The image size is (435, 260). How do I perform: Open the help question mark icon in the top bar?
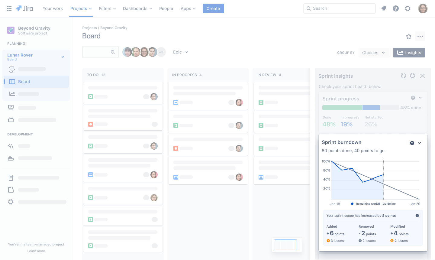click(x=396, y=8)
